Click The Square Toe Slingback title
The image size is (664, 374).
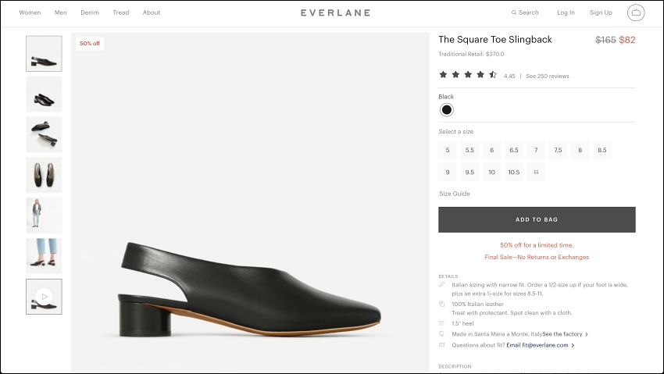(x=495, y=39)
